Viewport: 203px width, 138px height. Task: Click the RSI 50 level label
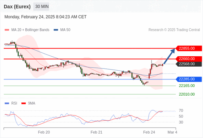(181, 116)
